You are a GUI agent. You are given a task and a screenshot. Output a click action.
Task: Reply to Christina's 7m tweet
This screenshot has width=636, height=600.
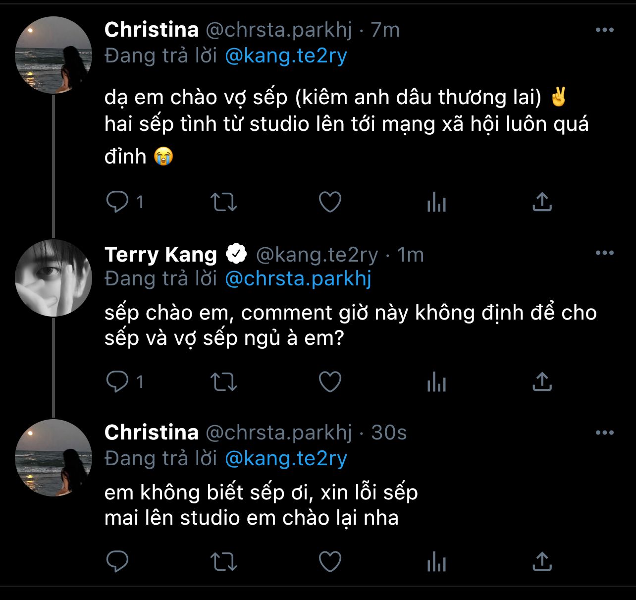[117, 202]
